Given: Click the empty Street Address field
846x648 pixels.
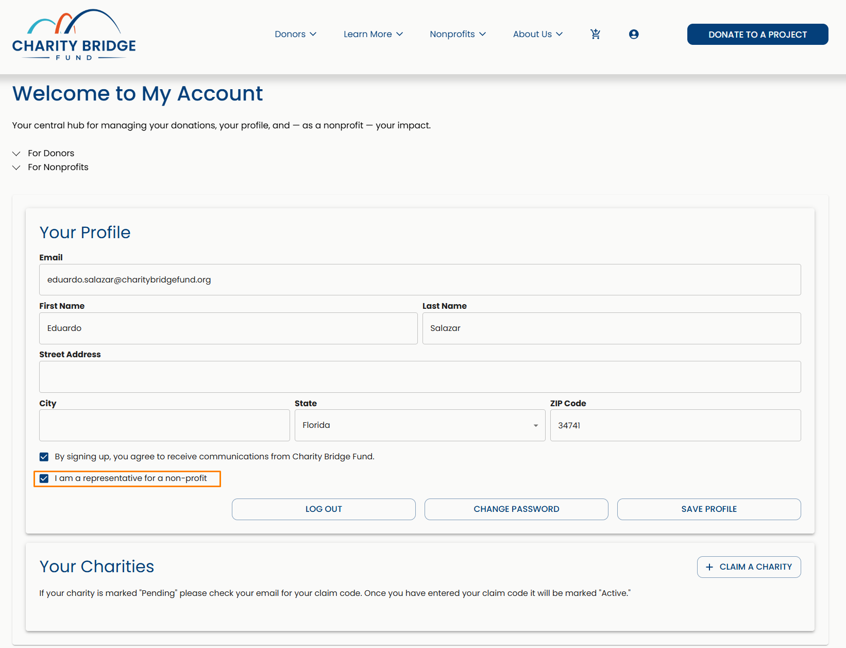Looking at the screenshot, I should click(420, 377).
